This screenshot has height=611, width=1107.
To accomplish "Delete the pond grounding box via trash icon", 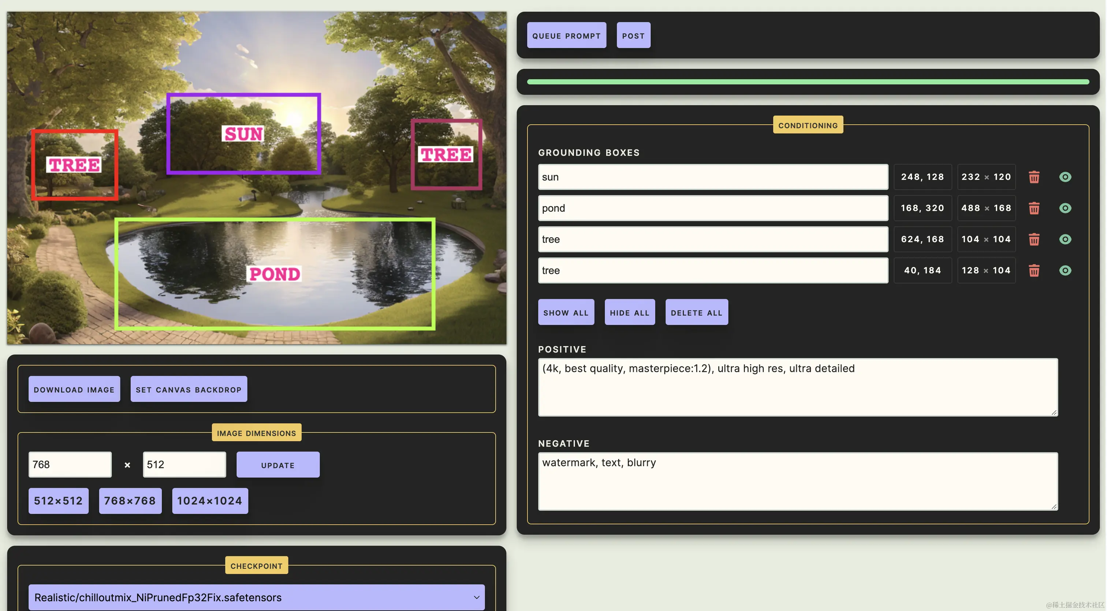I will coord(1034,208).
